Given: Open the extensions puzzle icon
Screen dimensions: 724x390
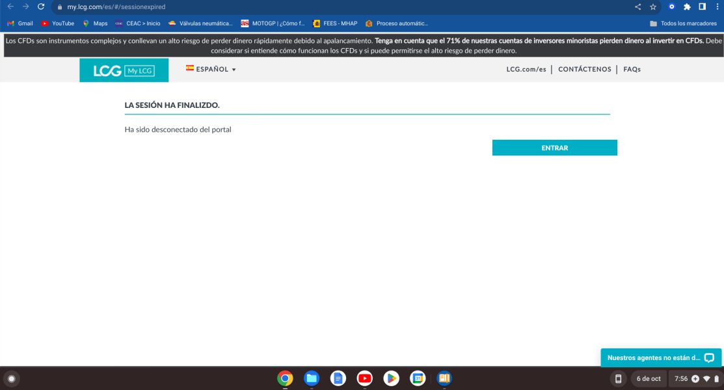Looking at the screenshot, I should pos(687,6).
